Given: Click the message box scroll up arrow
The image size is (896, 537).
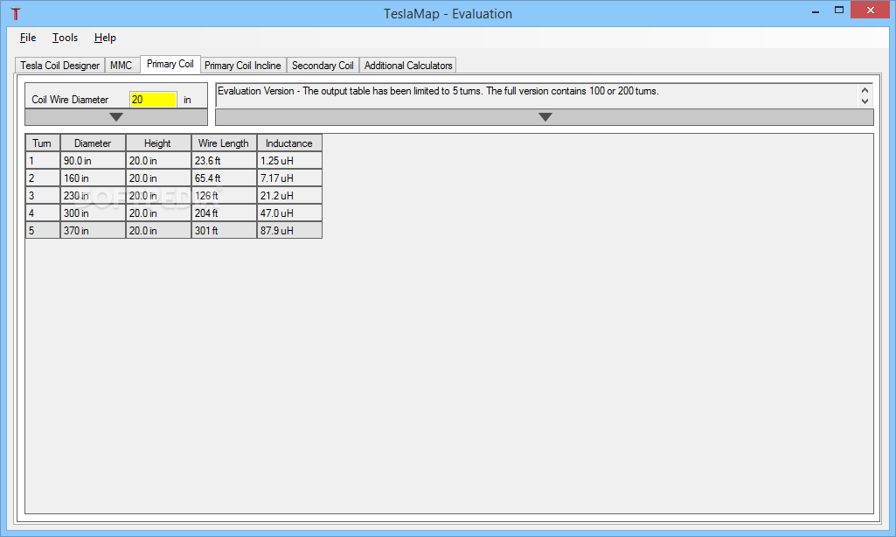Looking at the screenshot, I should coord(865,90).
